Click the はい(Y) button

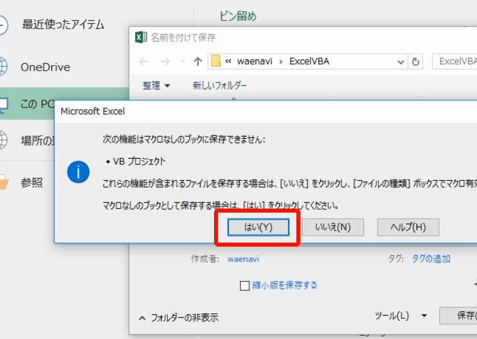[x=258, y=227]
